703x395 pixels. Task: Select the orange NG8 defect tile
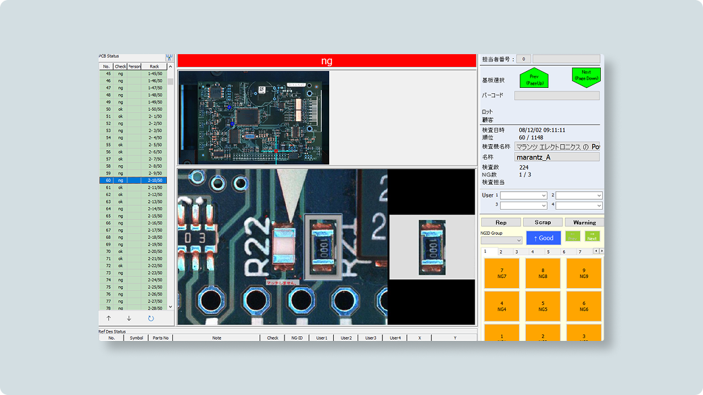543,273
